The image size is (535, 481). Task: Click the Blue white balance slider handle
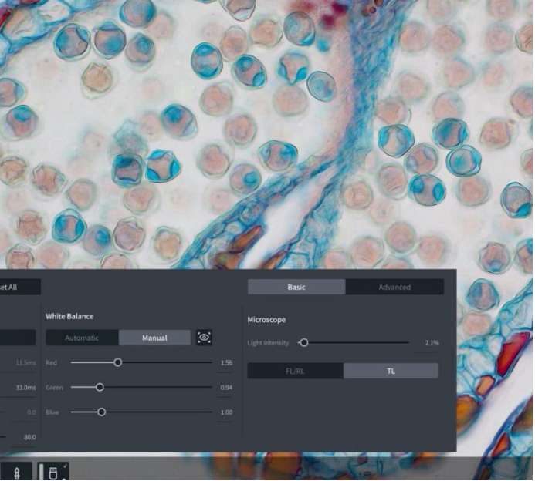tap(101, 412)
